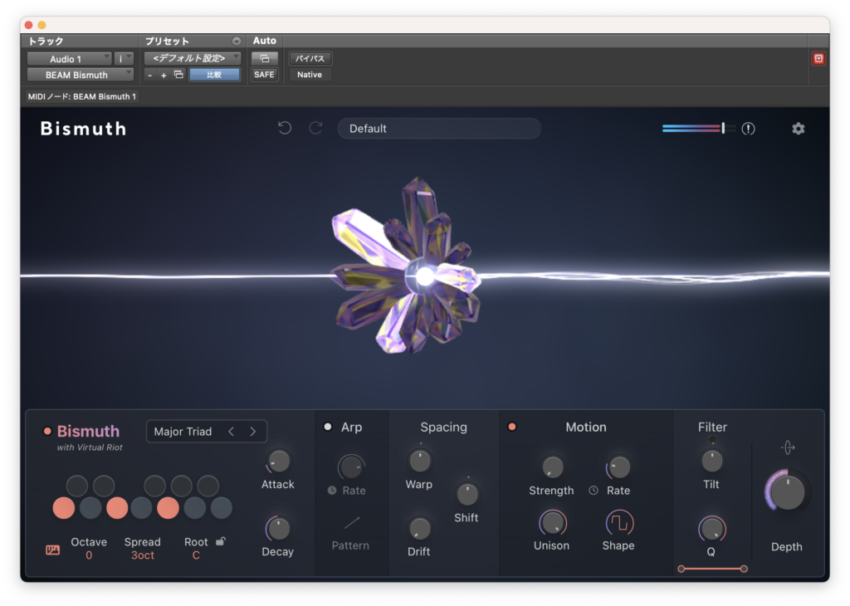The image size is (850, 606).
Task: Click the 比較 compare button
Action: 214,75
